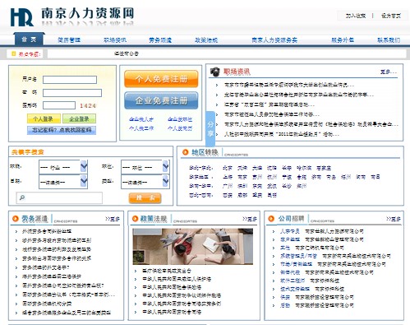410x325 pixels.
Task: Click the magnifier icon in the keyword search box
Action: [x=22, y=197]
